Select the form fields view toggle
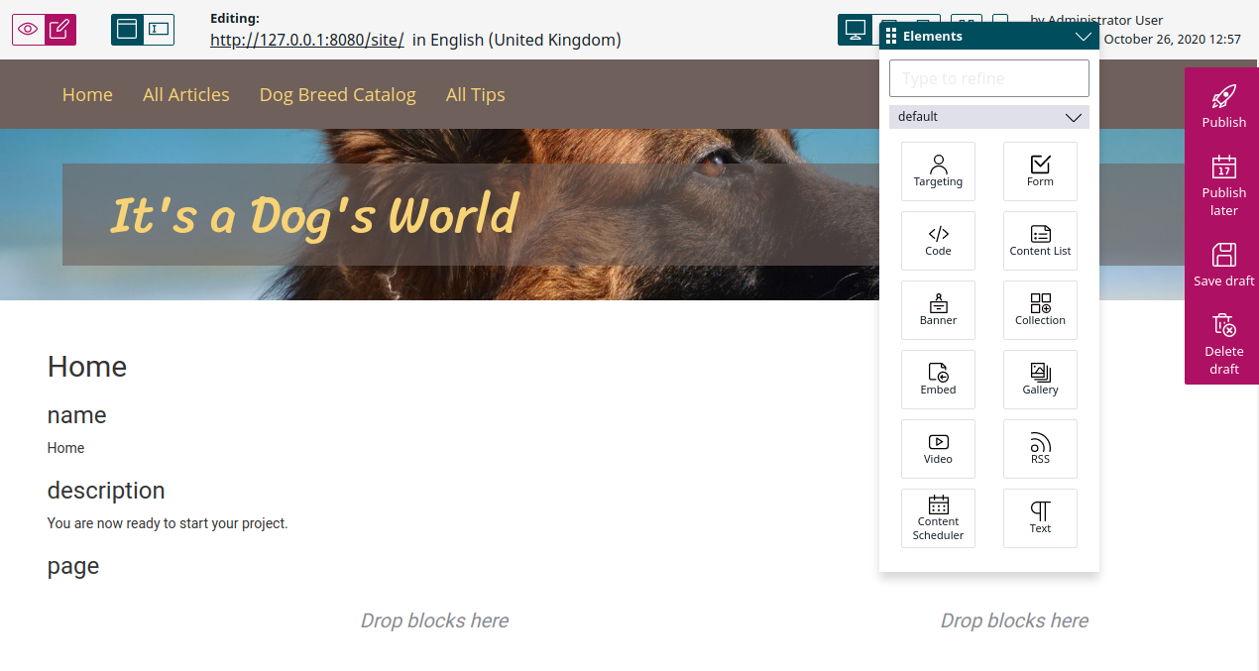 click(159, 30)
